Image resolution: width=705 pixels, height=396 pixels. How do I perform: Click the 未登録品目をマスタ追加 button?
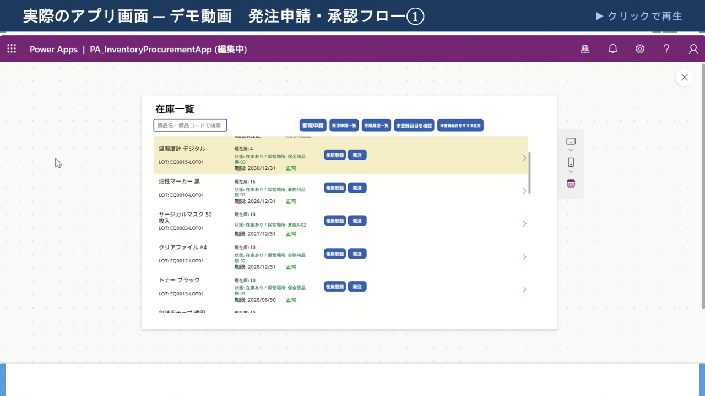click(x=460, y=125)
